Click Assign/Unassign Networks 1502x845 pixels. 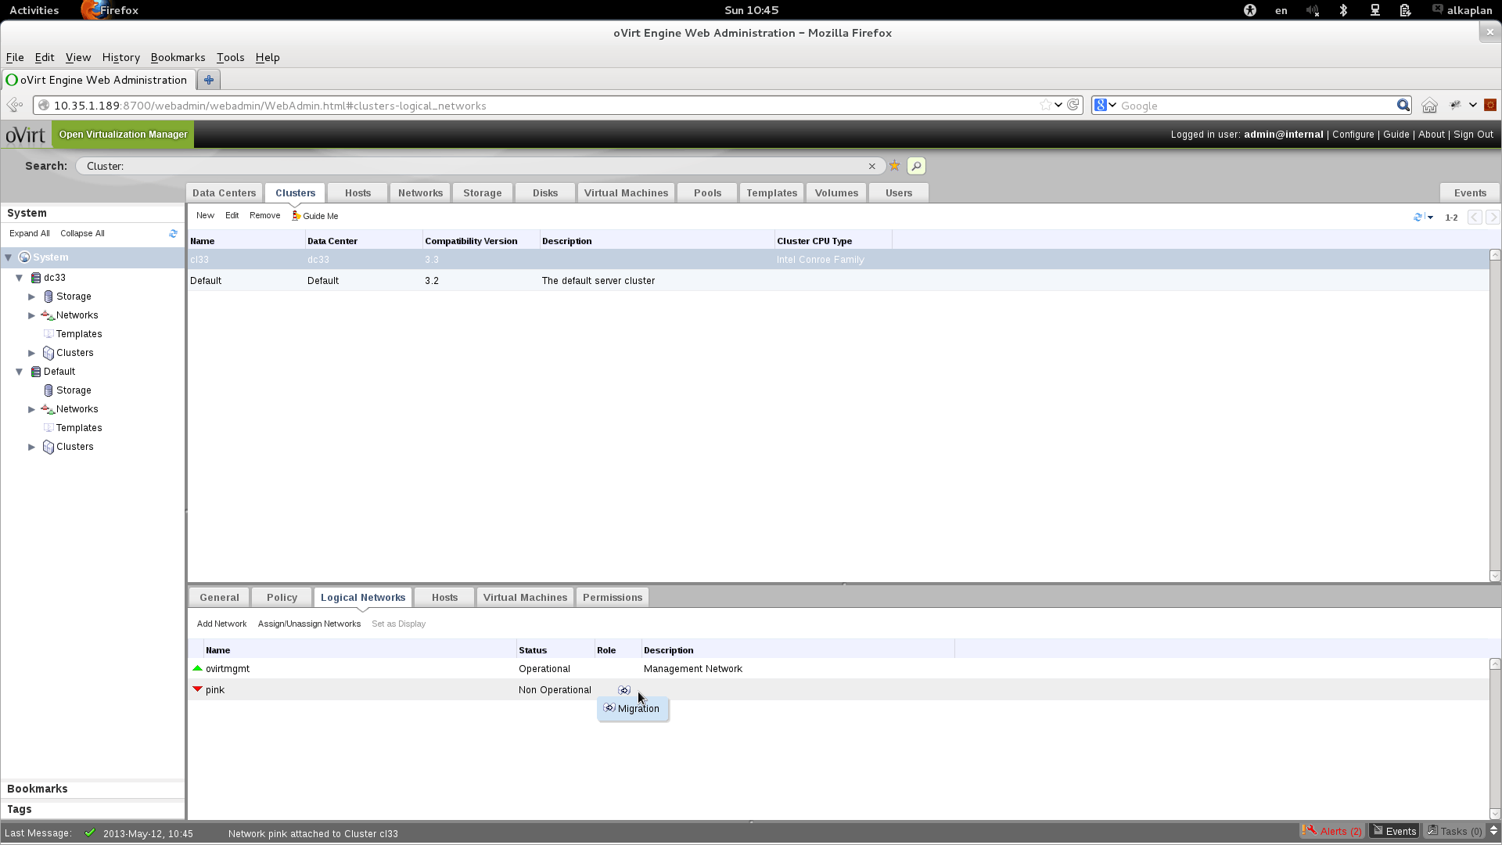click(x=309, y=624)
